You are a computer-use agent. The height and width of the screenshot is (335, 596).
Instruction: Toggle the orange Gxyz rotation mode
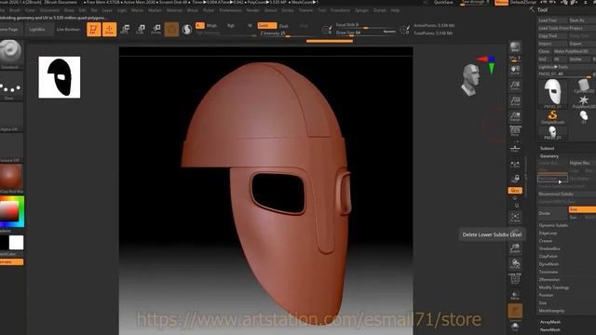pos(515,190)
